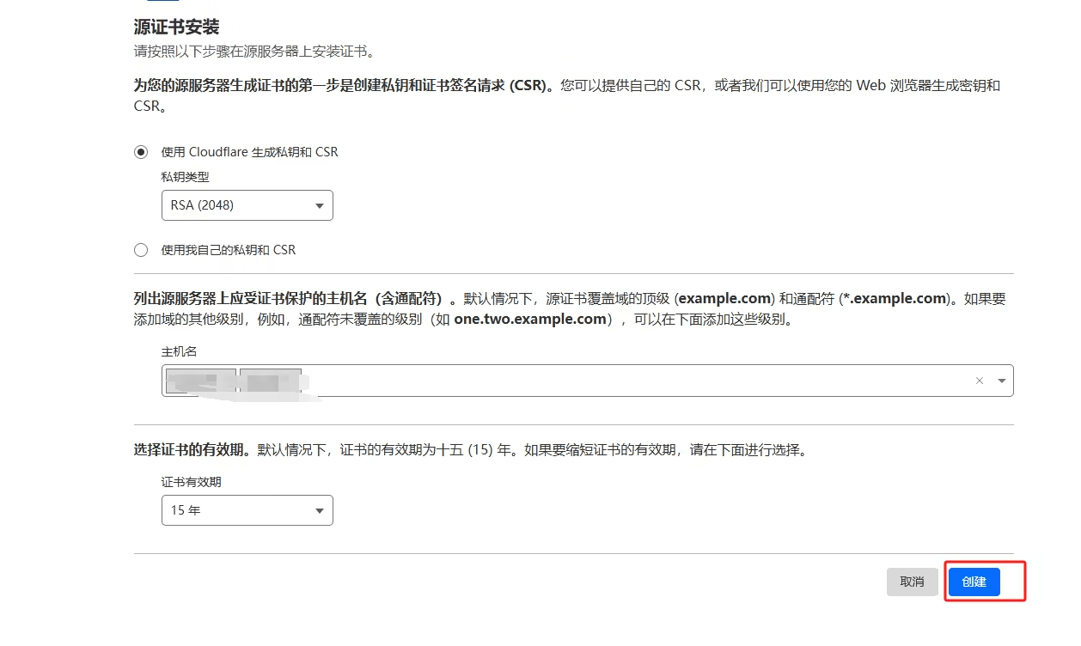This screenshot has width=1081, height=646.
Task: Choose the 使用我自己的私钥和 CSR radio option
Action: [141, 250]
